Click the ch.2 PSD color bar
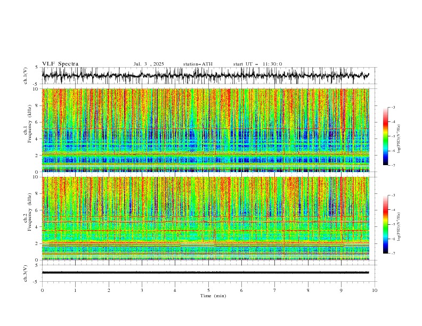The width and height of the screenshot is (422, 326). coord(385,224)
